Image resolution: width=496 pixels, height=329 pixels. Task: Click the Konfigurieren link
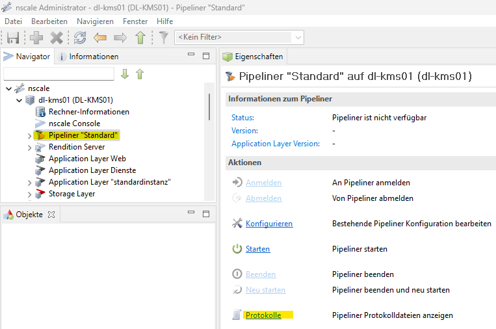click(x=269, y=224)
